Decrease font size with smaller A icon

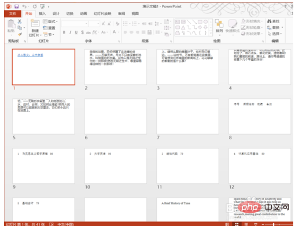(109, 24)
